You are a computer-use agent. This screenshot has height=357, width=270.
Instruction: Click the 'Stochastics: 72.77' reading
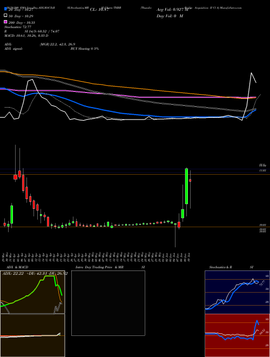pyautogui.click(x=18, y=27)
